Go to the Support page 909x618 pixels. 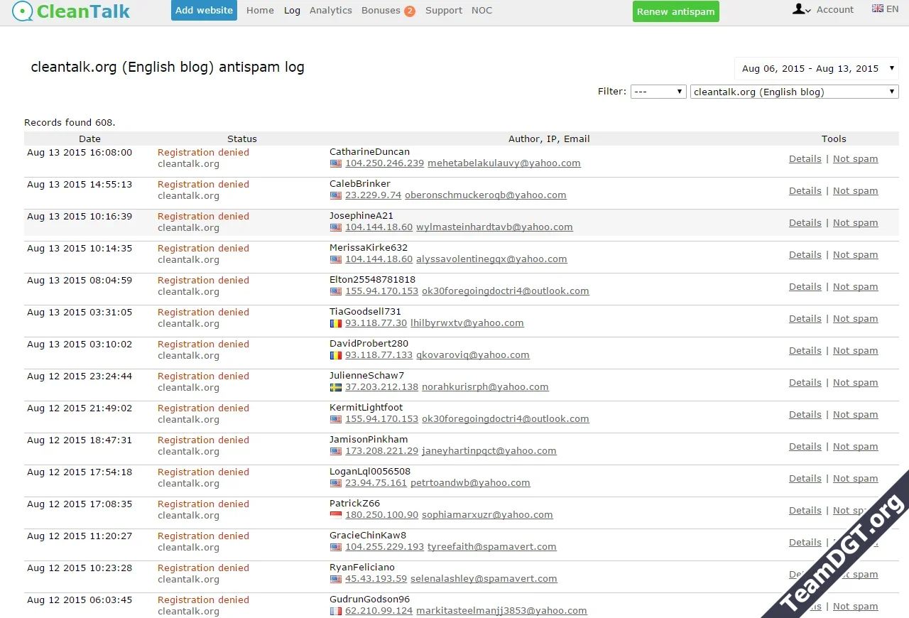443,11
